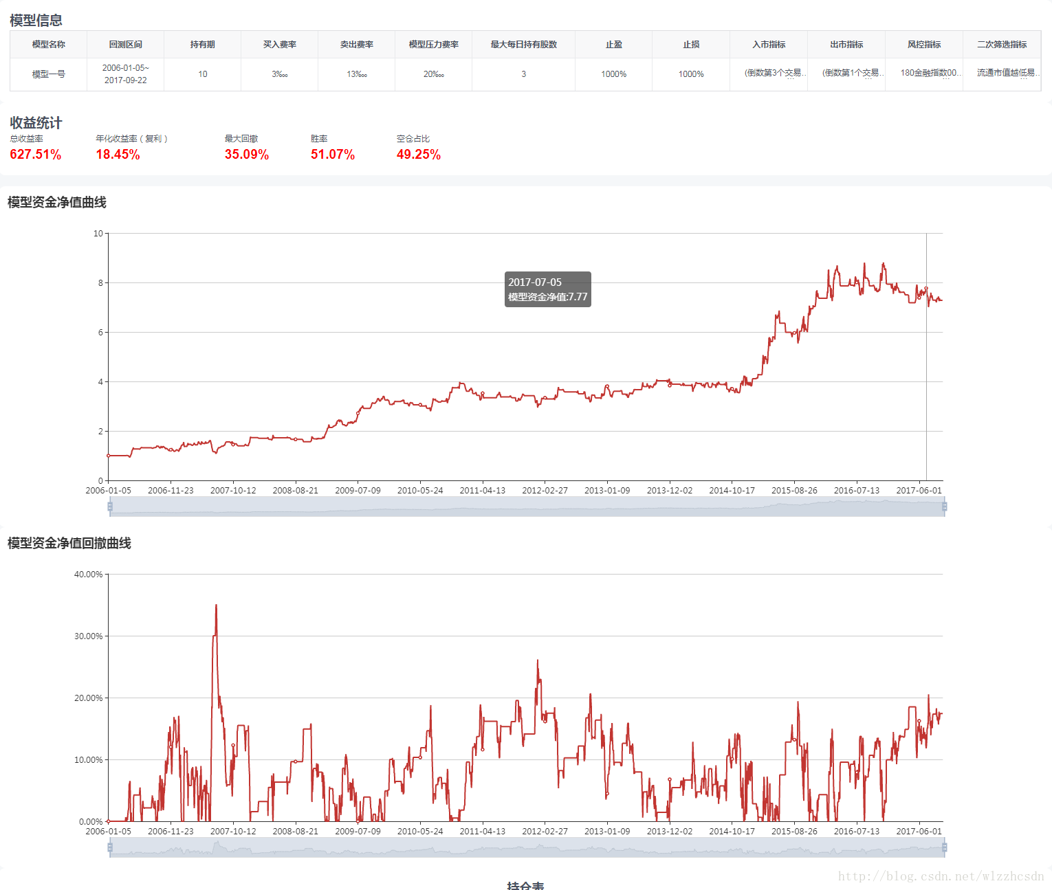Click the drawdown chart zoom slider track
Viewport: 1052px width, 890px height.
(x=527, y=848)
